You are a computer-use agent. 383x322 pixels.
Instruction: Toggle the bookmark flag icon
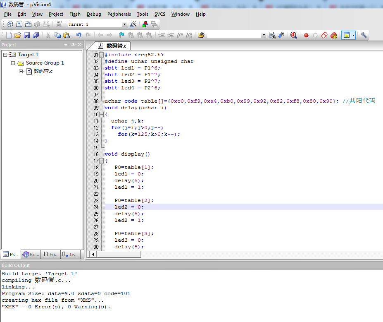click(x=121, y=36)
